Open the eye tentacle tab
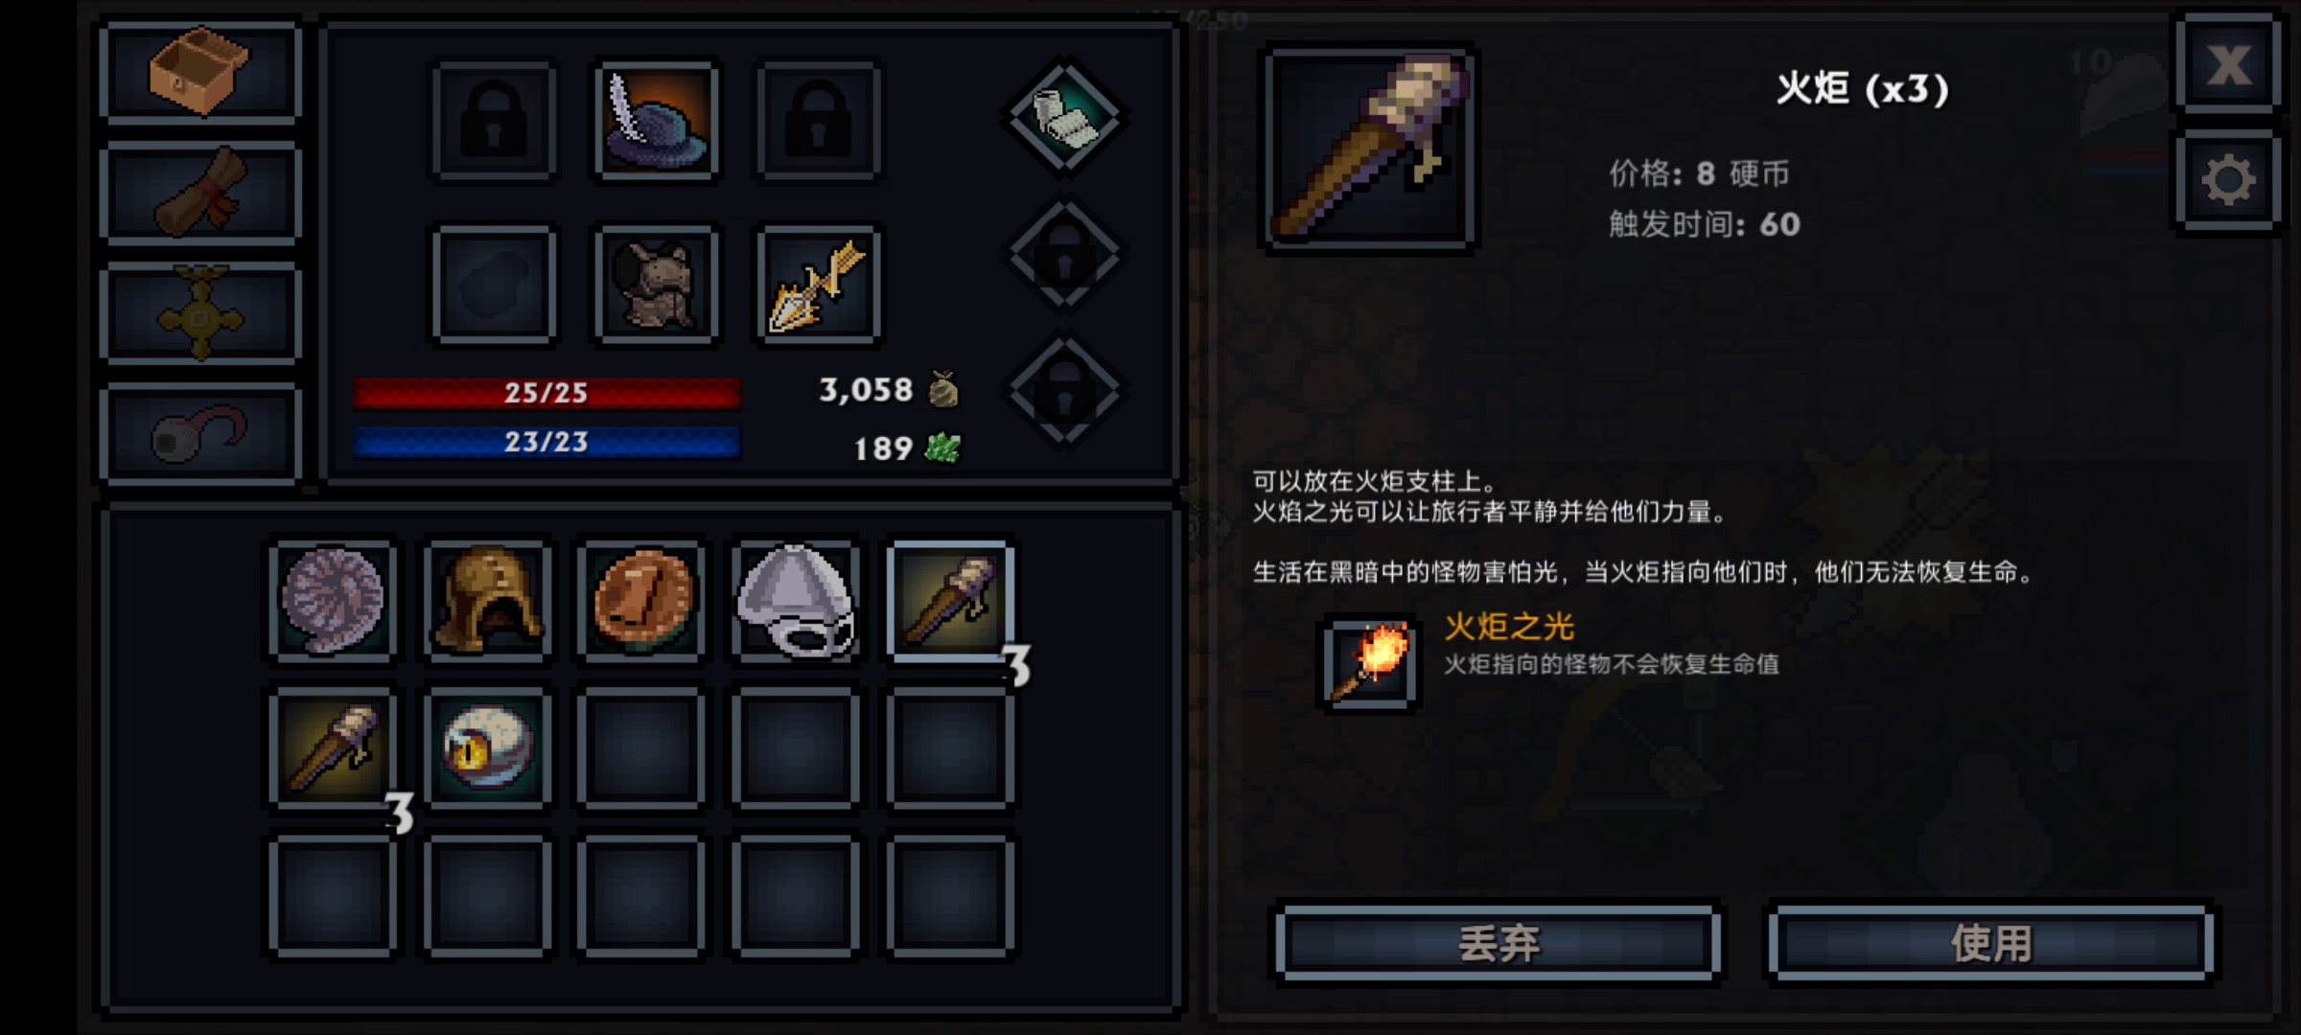2301x1035 pixels. point(199,434)
